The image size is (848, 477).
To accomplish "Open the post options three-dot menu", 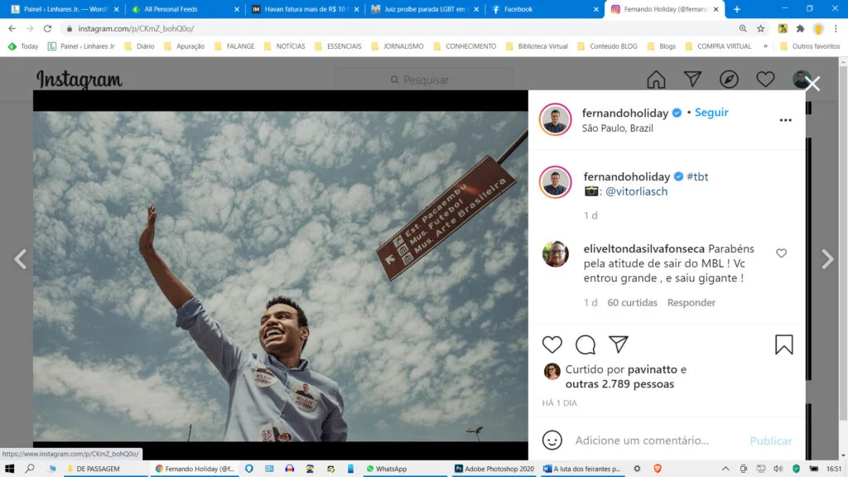I will 785,120.
